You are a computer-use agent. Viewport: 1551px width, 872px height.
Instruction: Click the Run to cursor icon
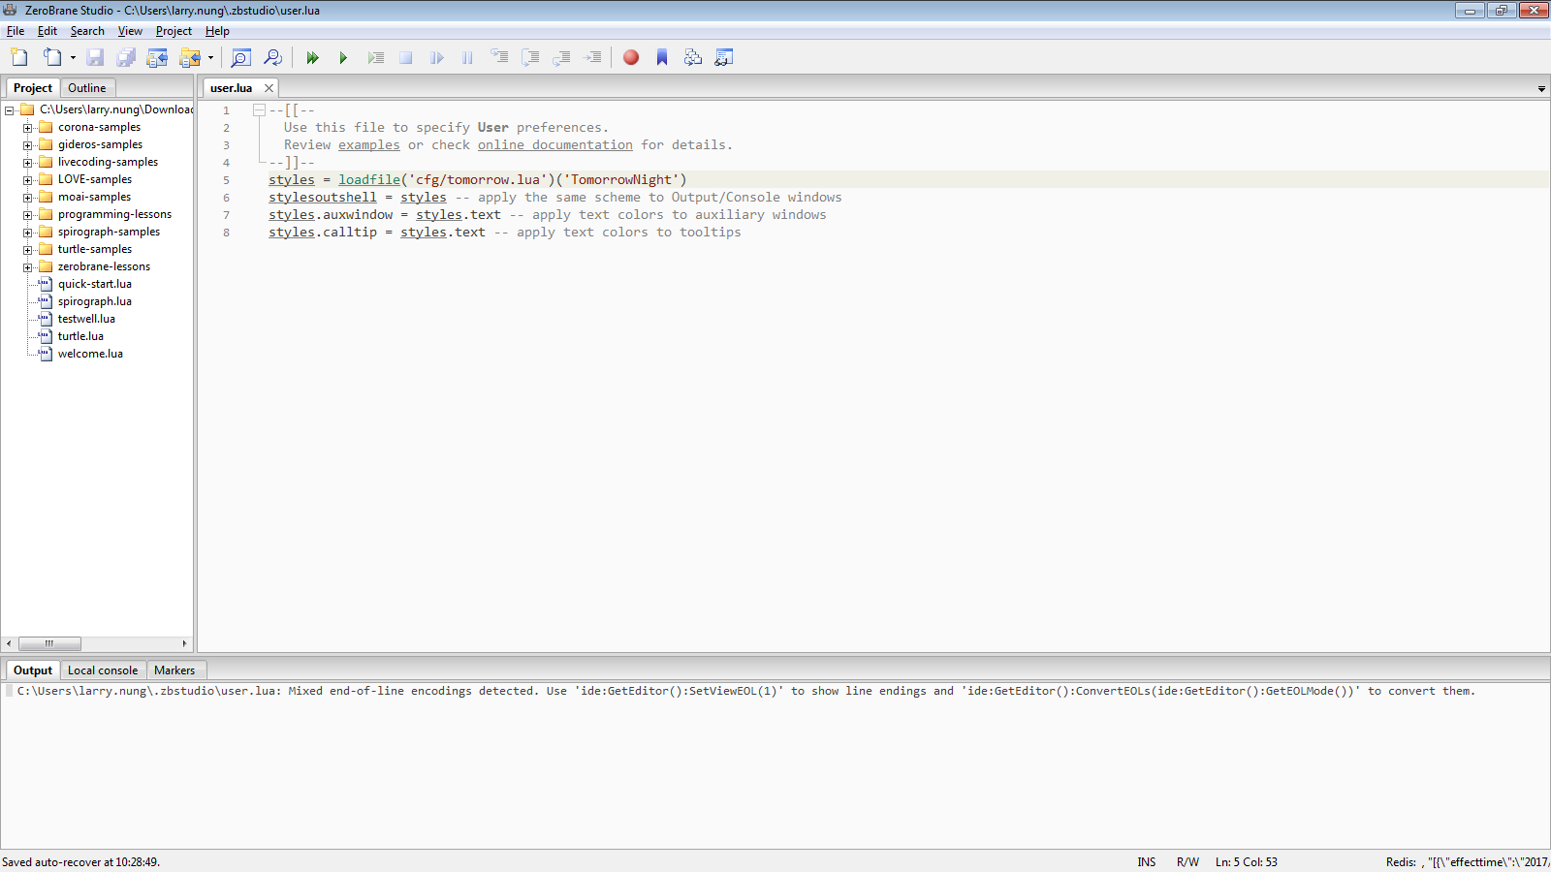tap(375, 57)
